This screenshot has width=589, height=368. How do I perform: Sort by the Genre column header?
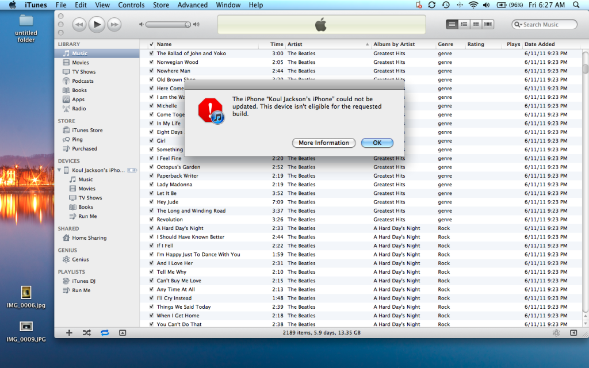click(450, 44)
